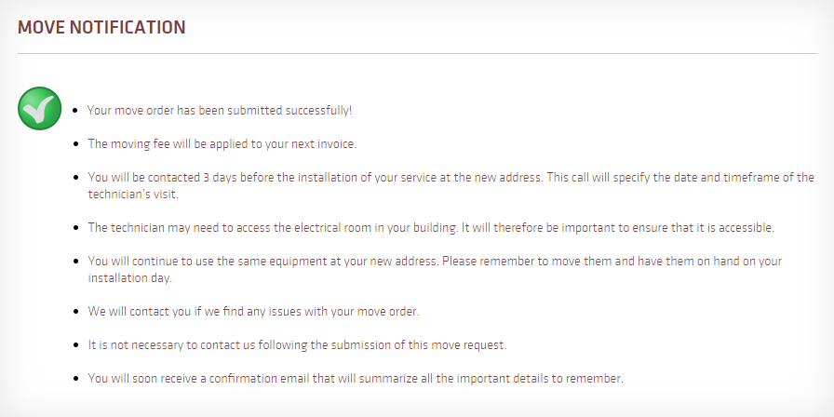Click the issues with your move order message
This screenshot has height=417, width=834.
point(254,311)
